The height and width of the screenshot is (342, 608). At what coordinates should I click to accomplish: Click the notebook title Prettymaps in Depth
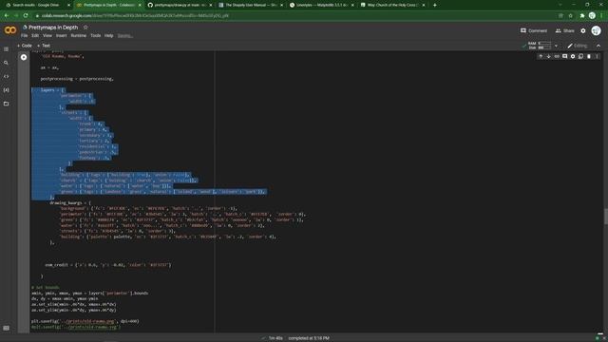coord(53,28)
